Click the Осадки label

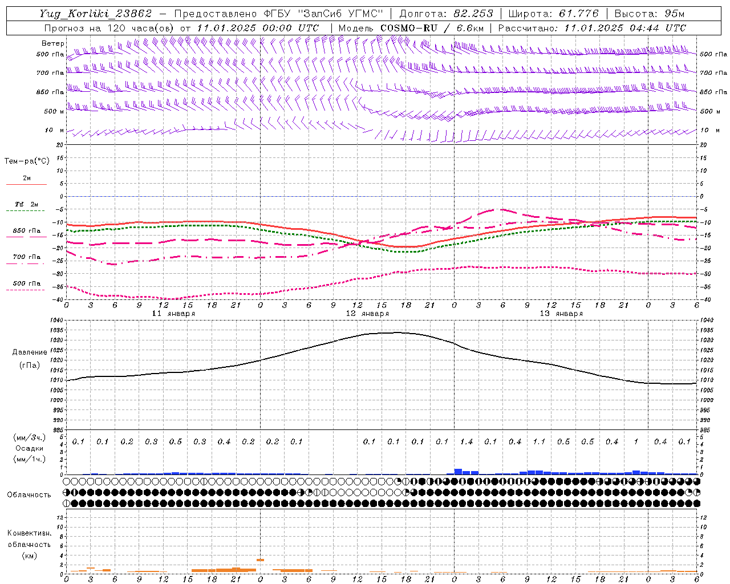pos(30,448)
